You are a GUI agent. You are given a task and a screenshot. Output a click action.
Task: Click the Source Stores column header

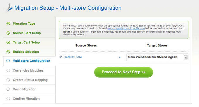[x=86, y=45]
